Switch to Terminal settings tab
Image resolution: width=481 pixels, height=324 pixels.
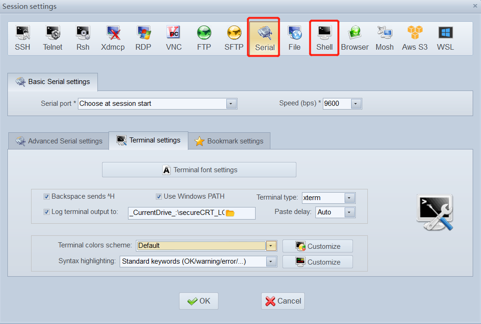[148, 140]
